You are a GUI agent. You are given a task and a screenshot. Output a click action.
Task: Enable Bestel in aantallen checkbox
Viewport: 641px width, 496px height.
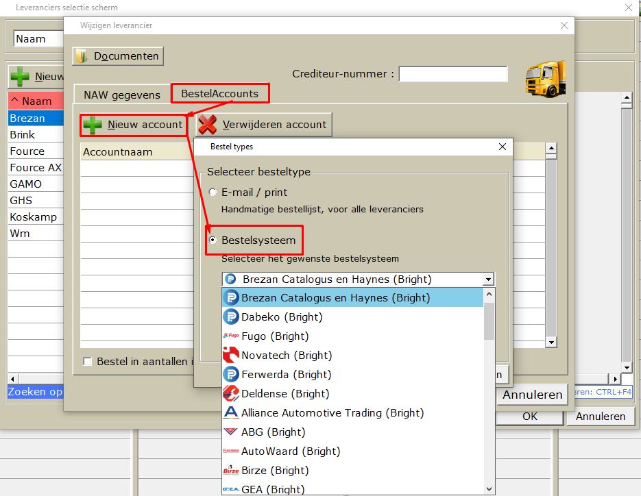click(x=87, y=361)
